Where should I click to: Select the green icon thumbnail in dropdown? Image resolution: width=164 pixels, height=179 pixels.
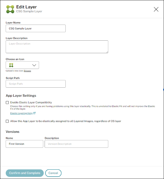[11, 65]
